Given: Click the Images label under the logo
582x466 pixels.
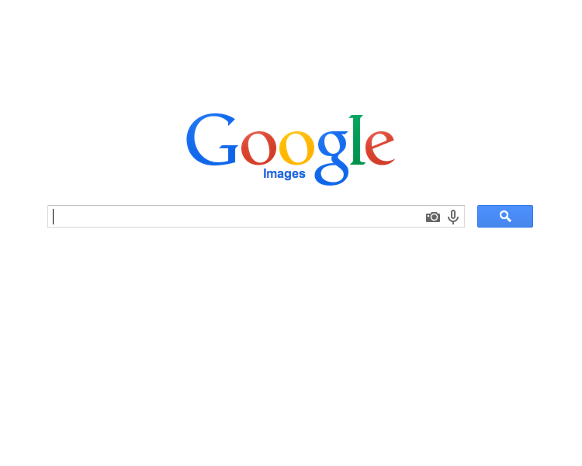Looking at the screenshot, I should click(284, 173).
